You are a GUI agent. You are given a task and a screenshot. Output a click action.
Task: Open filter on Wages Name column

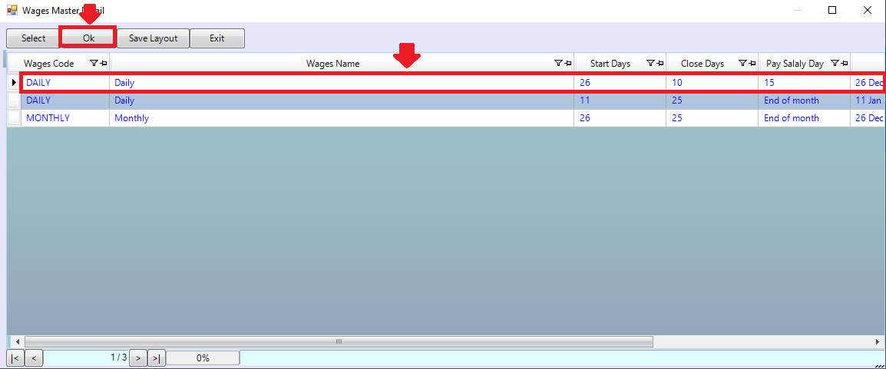pos(558,64)
